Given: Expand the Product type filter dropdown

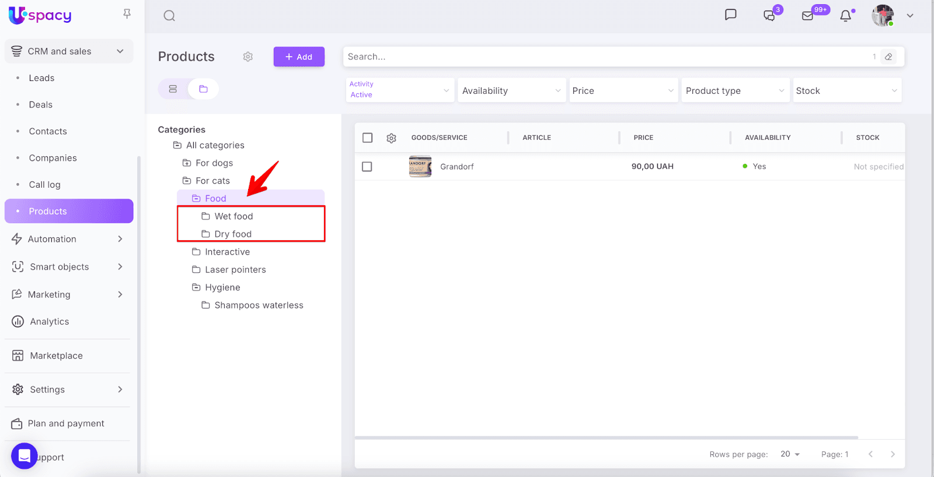Looking at the screenshot, I should click(x=734, y=91).
